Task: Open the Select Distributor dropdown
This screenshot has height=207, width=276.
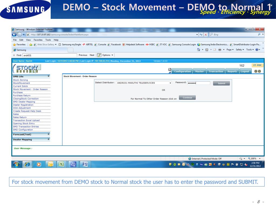Action: click(x=144, y=83)
